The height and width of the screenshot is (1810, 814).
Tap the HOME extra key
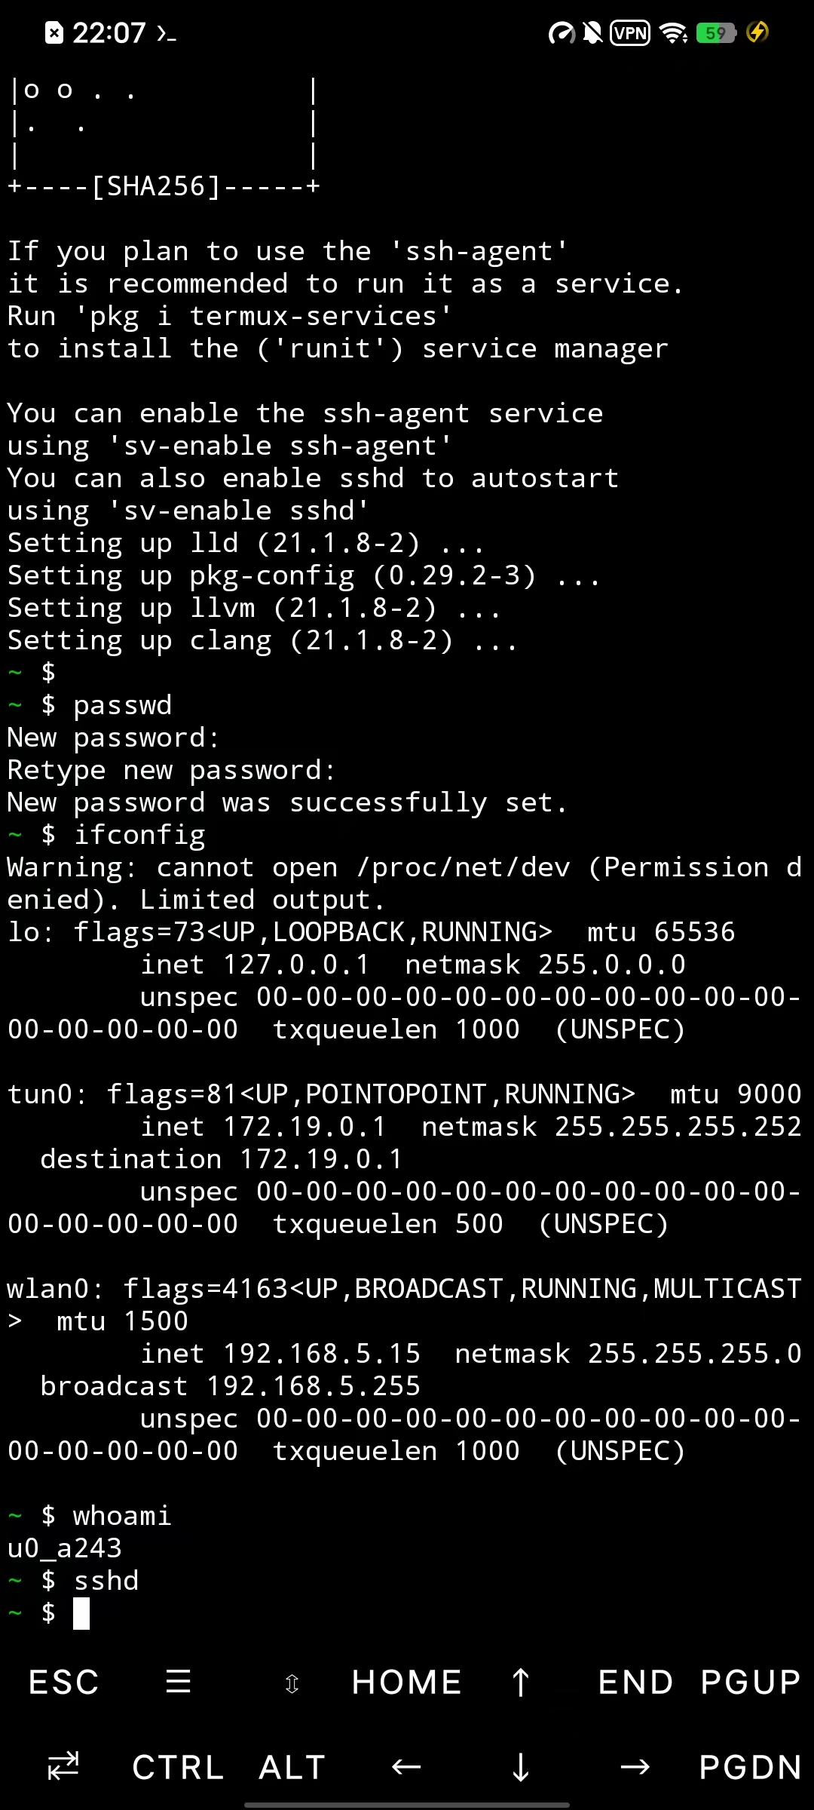(x=407, y=1683)
